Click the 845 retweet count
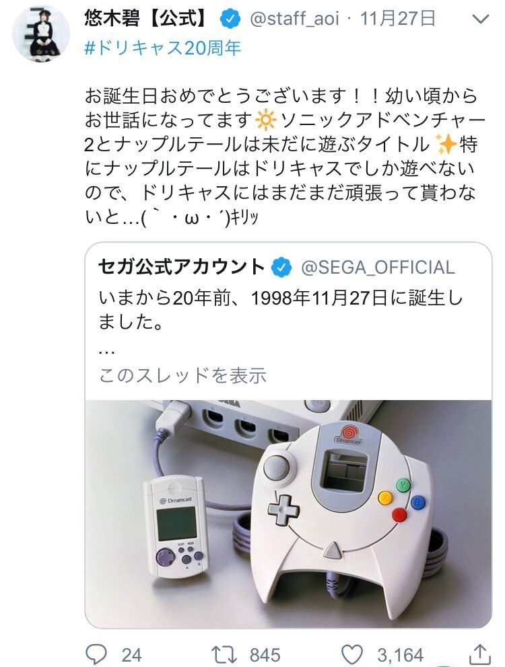Viewport: 505px width, 667px height. [265, 655]
